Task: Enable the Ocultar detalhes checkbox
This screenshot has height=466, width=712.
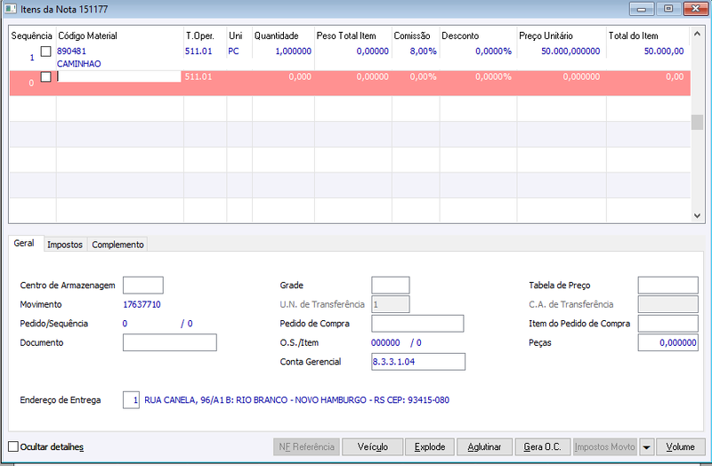Action: coord(13,446)
